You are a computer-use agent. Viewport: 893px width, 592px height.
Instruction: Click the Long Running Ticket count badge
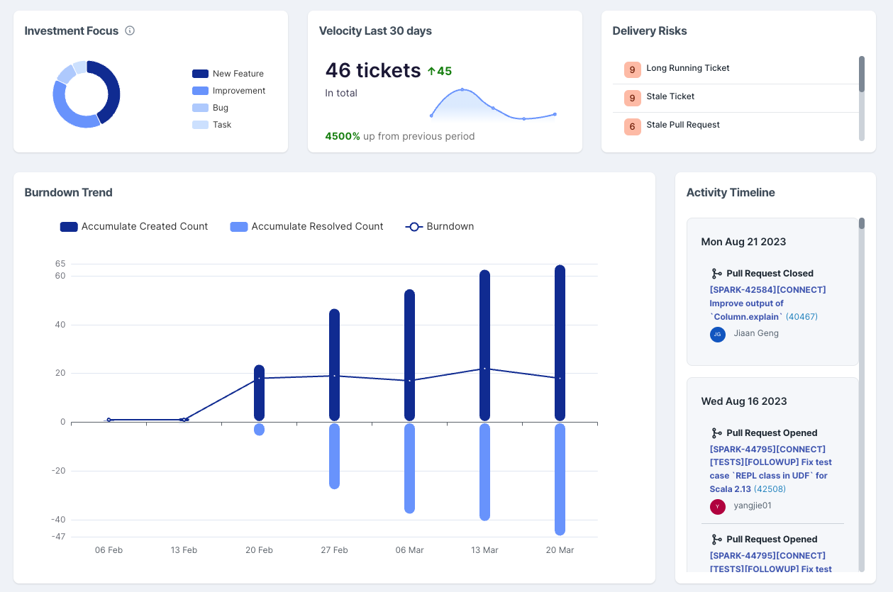pos(632,69)
